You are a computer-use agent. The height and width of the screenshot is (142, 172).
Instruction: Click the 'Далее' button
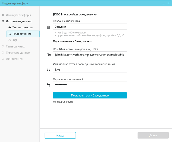153,135
